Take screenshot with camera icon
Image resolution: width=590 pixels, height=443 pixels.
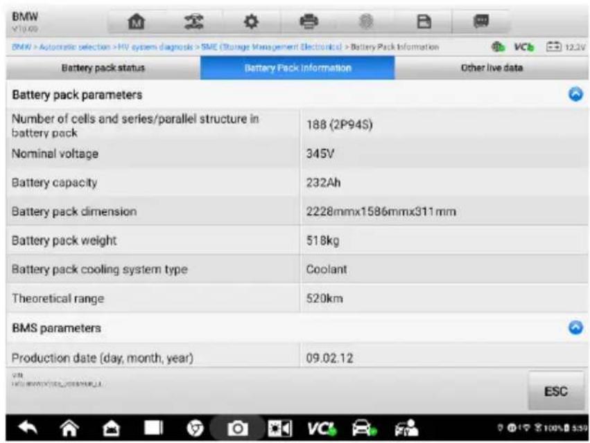tap(237, 428)
